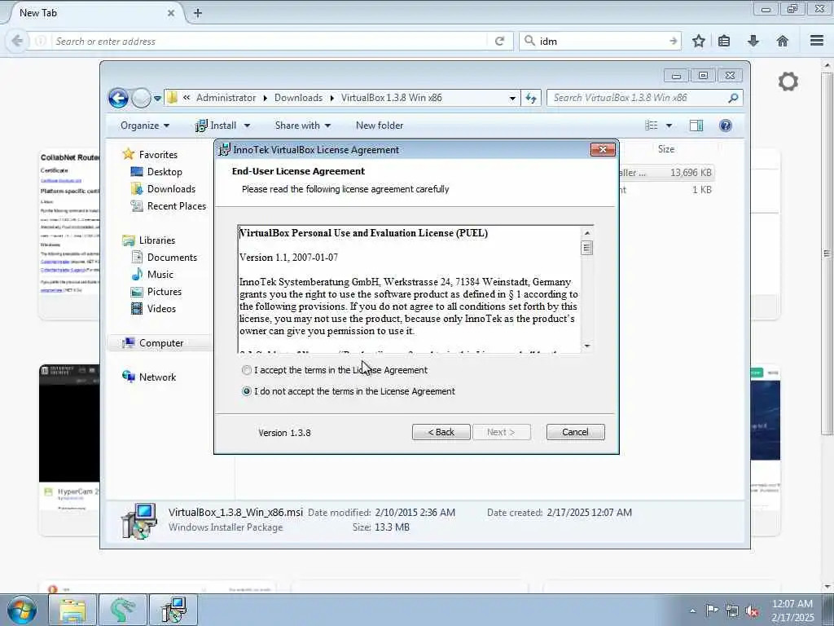
Task: Open Recent Places under Favorites
Action: point(176,206)
